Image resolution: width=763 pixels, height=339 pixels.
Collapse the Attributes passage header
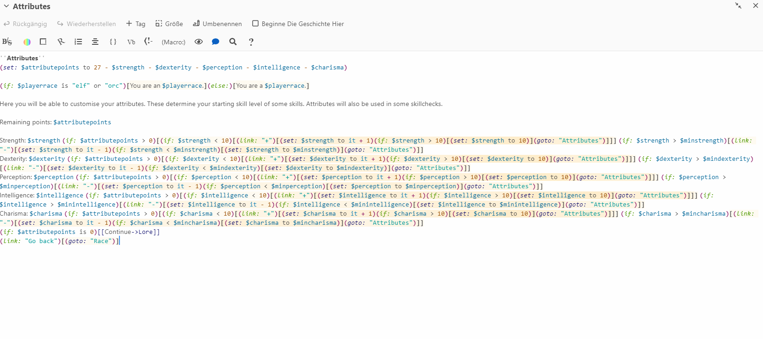(6, 6)
